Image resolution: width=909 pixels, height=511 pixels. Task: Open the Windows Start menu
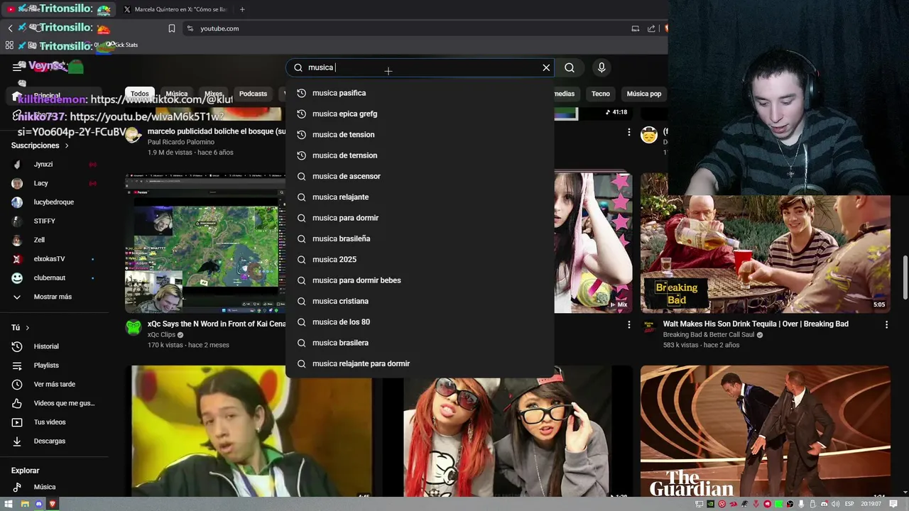9,504
